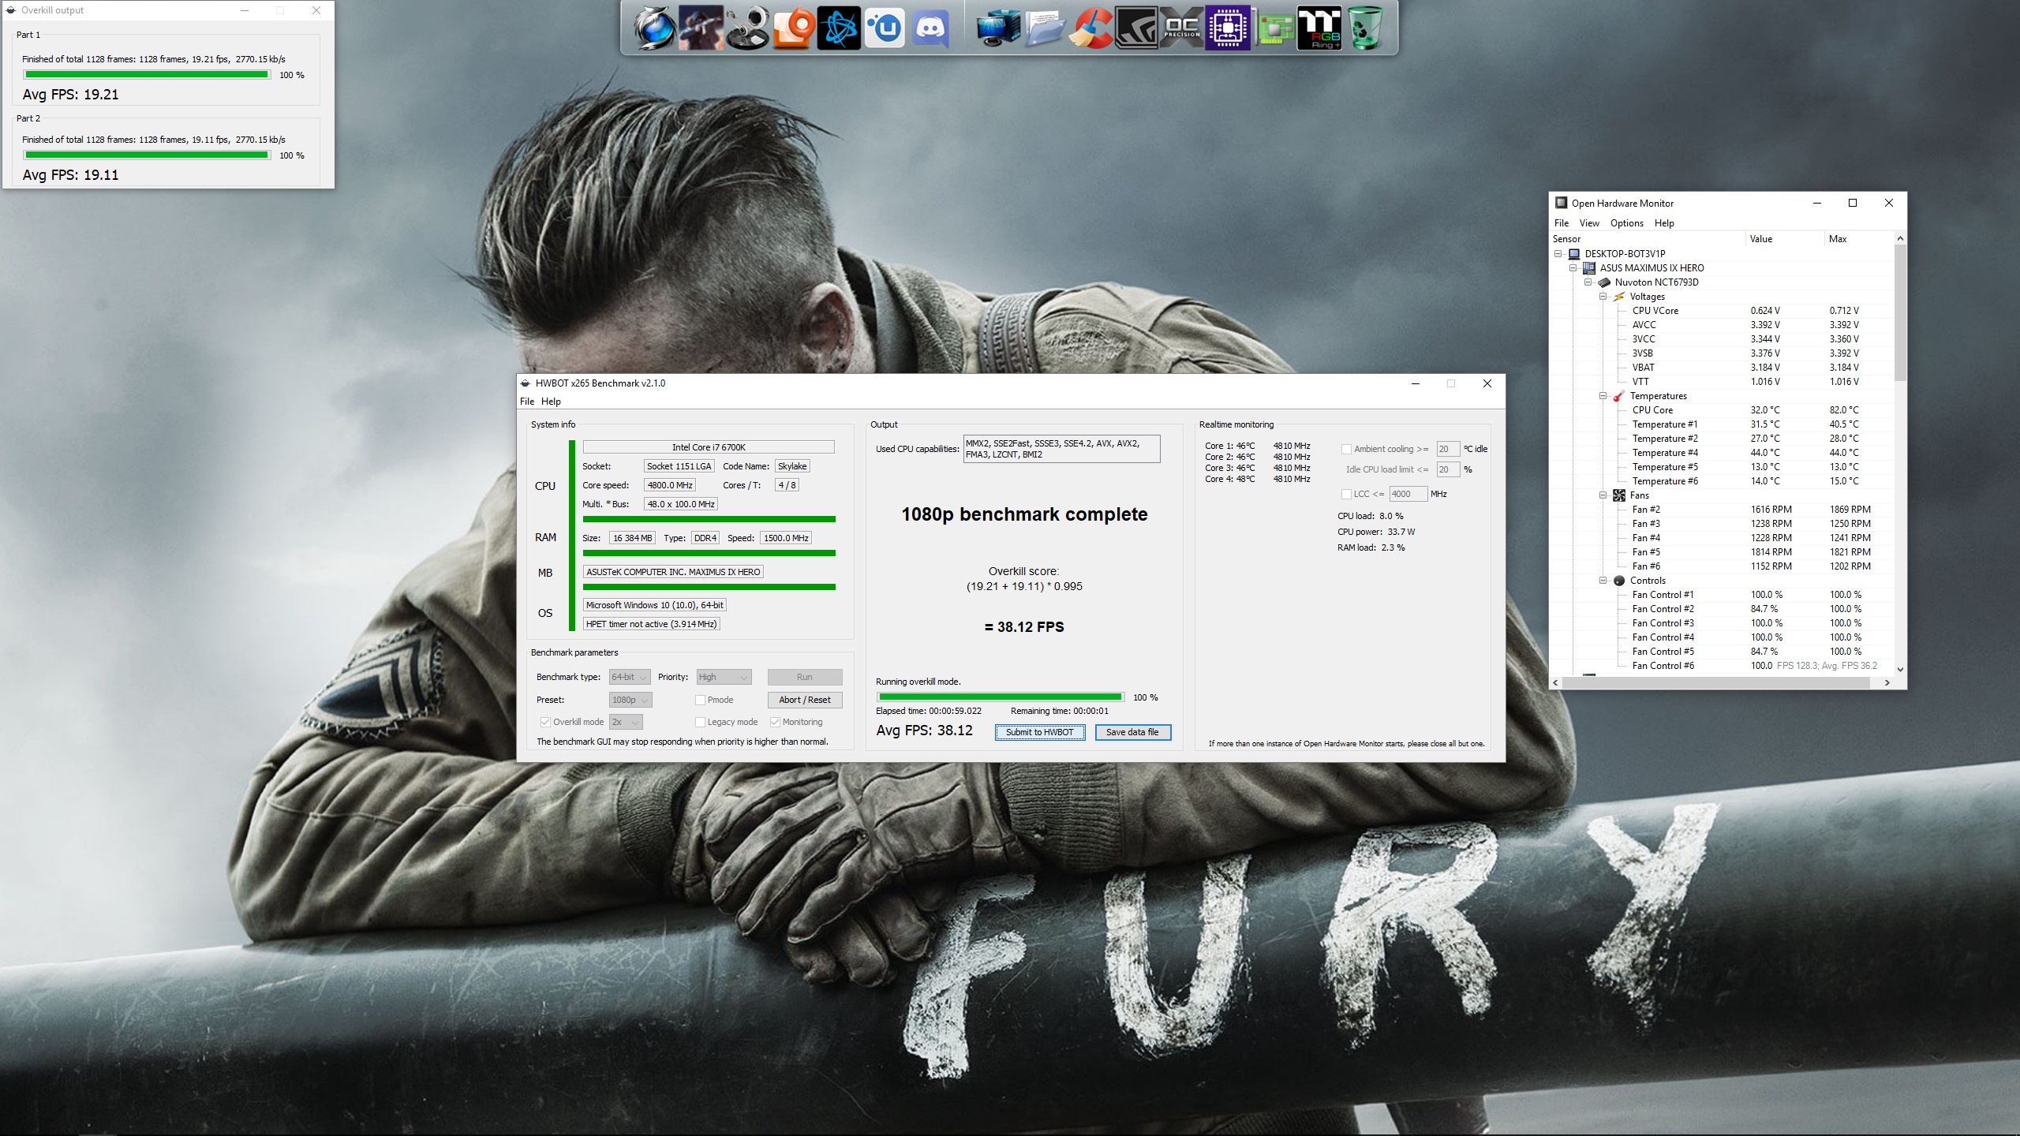Open the soldier game shortcut in the dock
Image resolution: width=2020 pixels, height=1136 pixels.
click(700, 28)
